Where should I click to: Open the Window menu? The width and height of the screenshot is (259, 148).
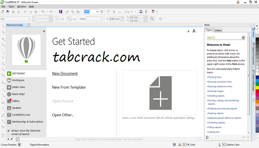tap(21, 7)
